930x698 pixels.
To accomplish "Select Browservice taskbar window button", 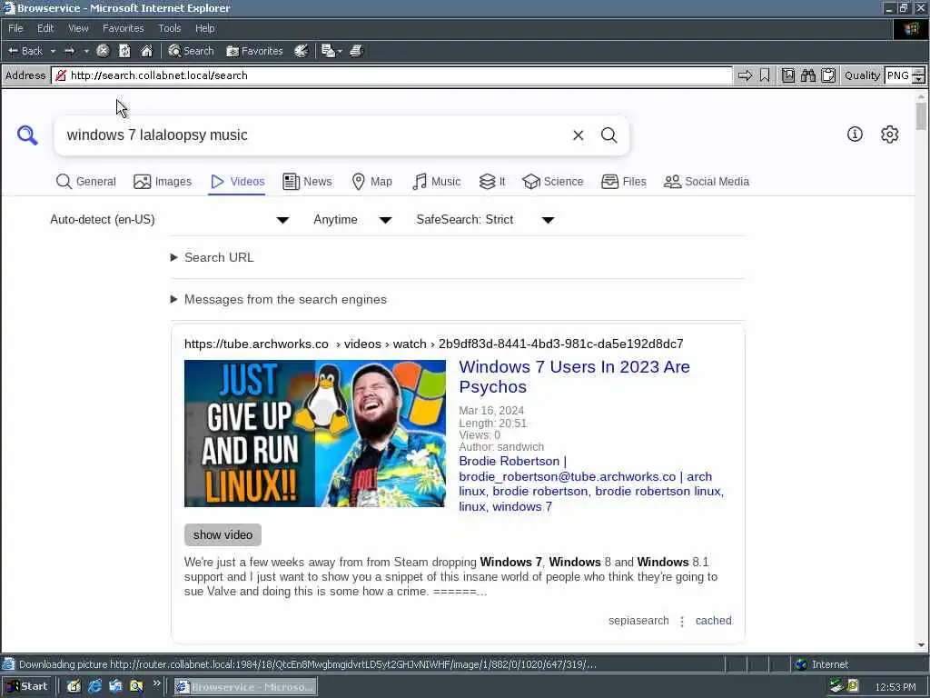I will [x=245, y=687].
